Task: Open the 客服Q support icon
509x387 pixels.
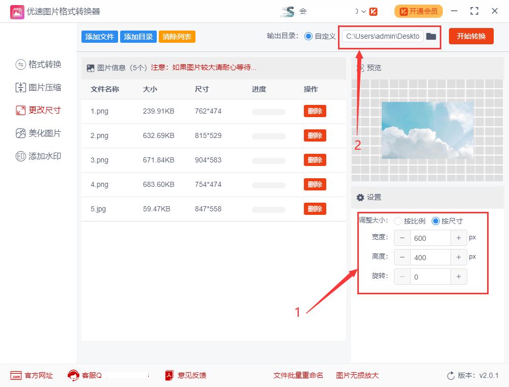Action: tap(72, 375)
